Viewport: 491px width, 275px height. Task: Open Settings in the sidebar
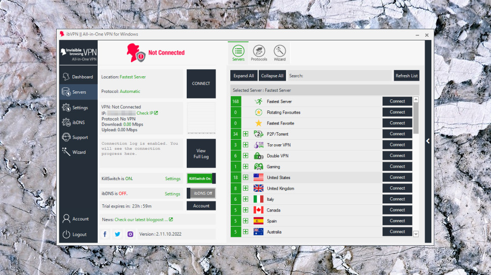pyautogui.click(x=78, y=107)
